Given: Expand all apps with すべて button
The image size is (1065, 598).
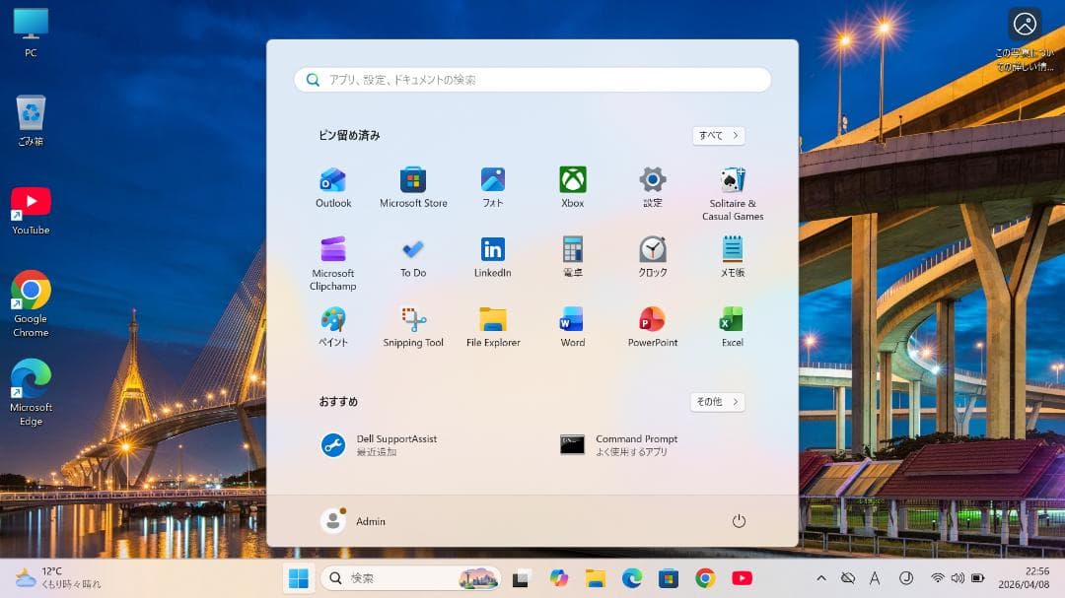Looking at the screenshot, I should 718,136.
